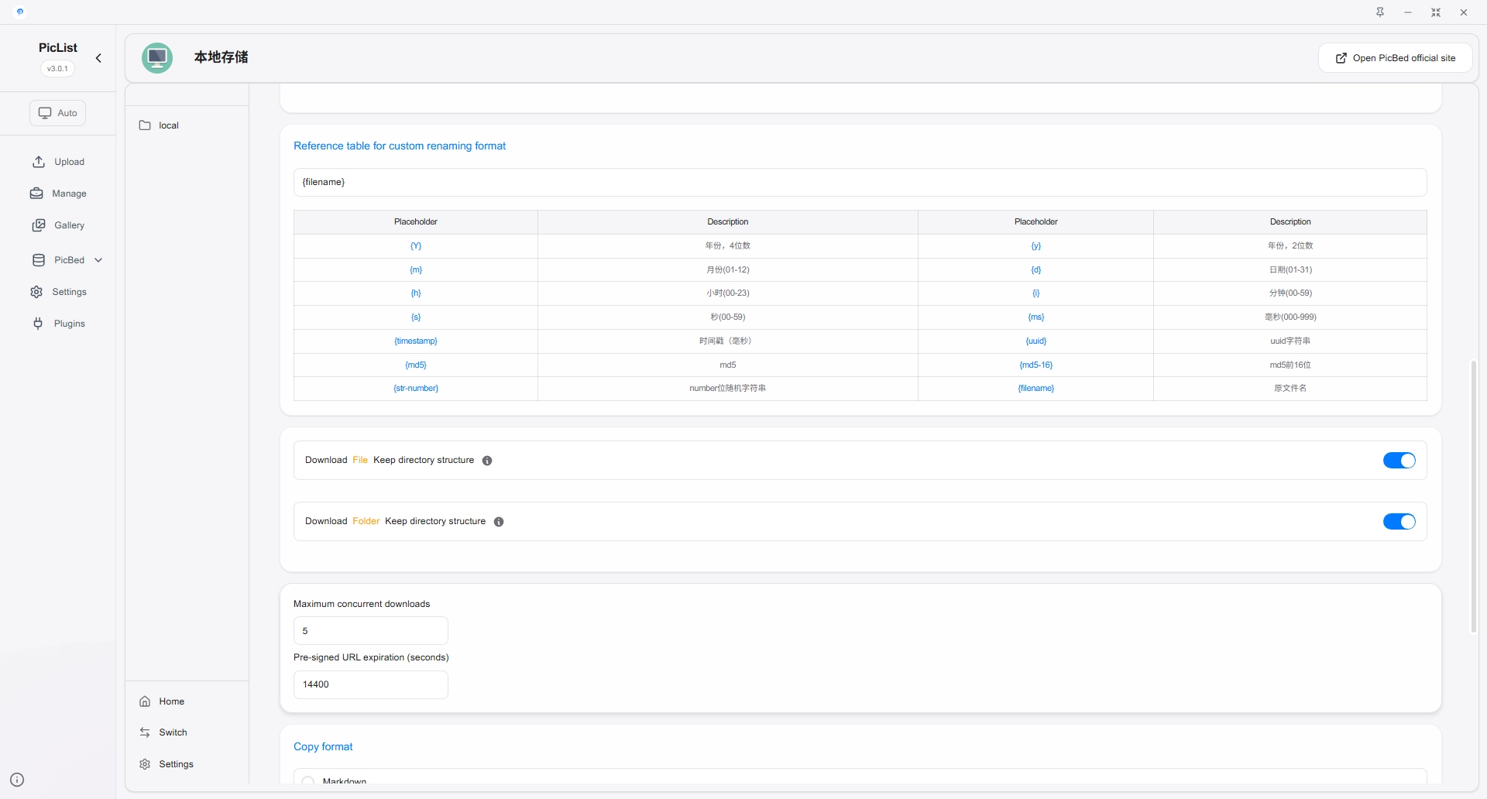Image resolution: width=1487 pixels, height=799 pixels.
Task: Click the {s} placeholder
Action: pyautogui.click(x=416, y=317)
